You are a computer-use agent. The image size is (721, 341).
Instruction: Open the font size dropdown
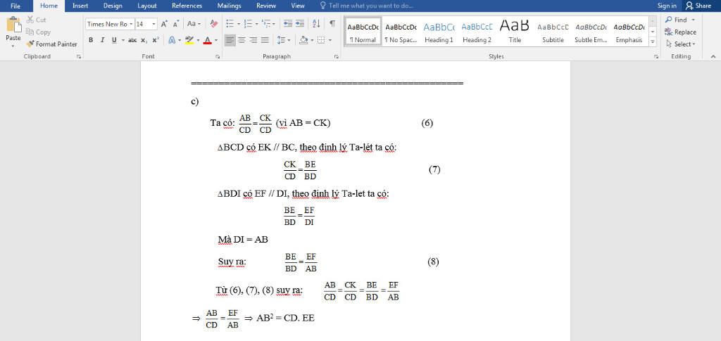(153, 24)
